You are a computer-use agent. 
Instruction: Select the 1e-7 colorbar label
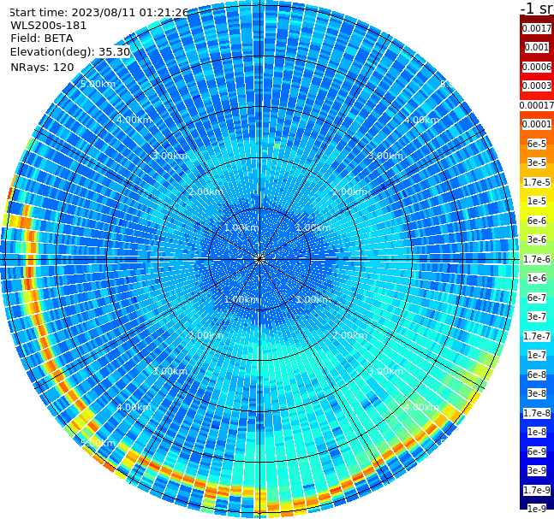tap(537, 355)
